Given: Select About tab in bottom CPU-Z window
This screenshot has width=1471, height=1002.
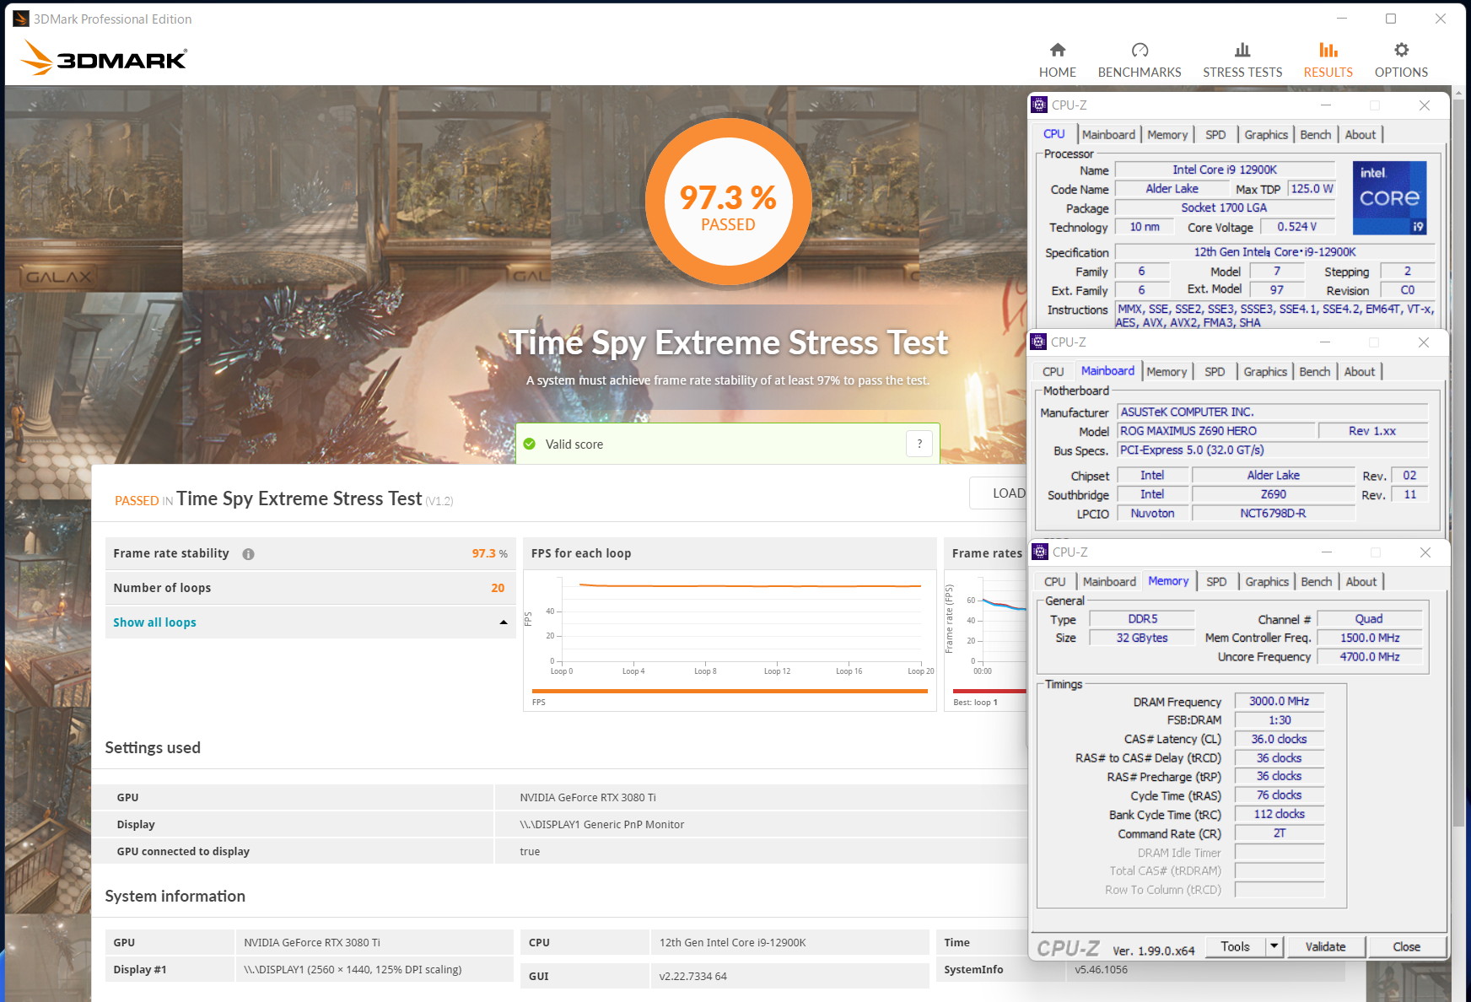Looking at the screenshot, I should click(1361, 582).
